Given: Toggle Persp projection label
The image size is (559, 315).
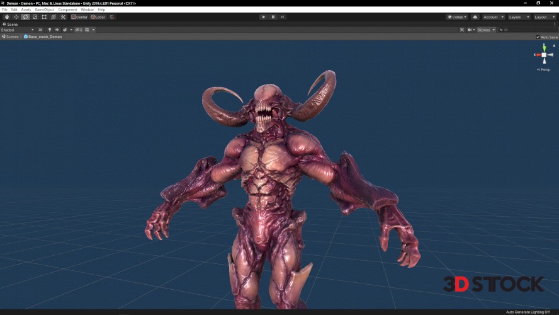Looking at the screenshot, I should [x=544, y=69].
